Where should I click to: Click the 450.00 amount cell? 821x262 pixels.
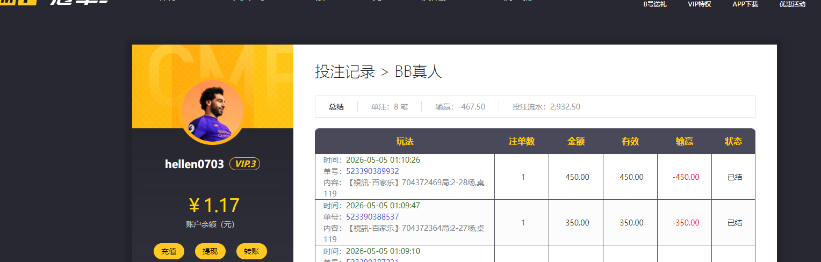pos(577,177)
